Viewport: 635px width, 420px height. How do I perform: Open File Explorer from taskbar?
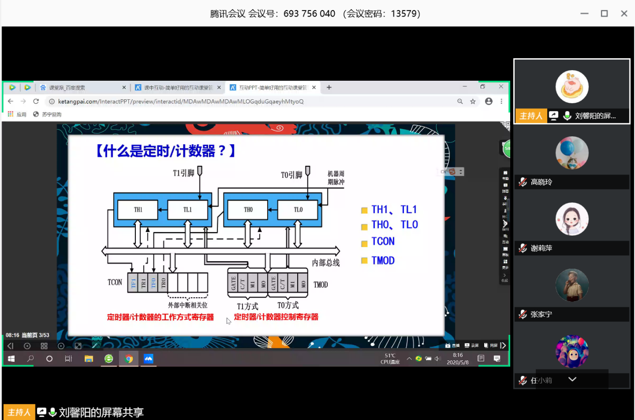click(89, 359)
